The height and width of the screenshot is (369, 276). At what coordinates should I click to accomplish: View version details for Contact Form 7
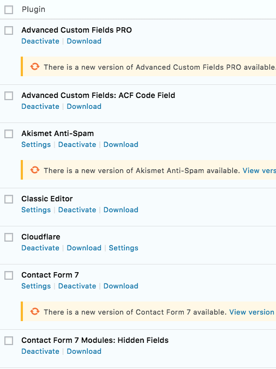(253, 312)
